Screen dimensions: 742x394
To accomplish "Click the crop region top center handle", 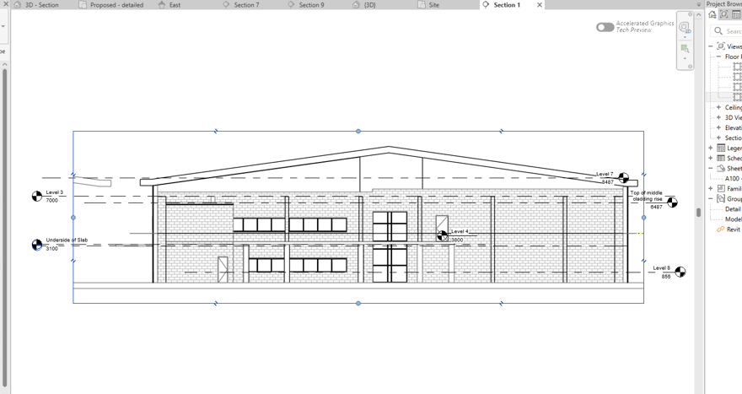I will click(358, 131).
